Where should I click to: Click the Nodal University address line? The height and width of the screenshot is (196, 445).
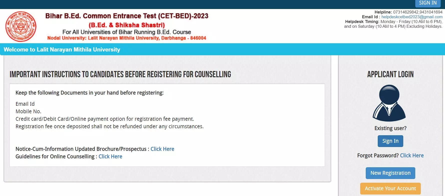point(127,38)
